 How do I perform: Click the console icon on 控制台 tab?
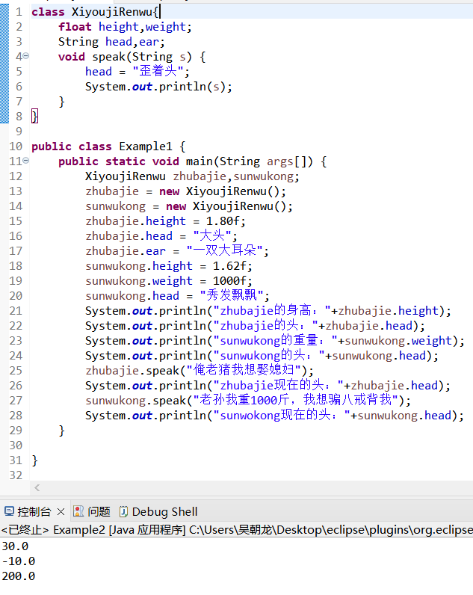9,512
